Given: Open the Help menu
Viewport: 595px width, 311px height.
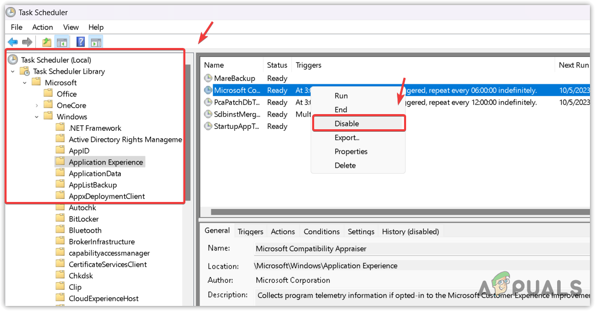Looking at the screenshot, I should (96, 27).
